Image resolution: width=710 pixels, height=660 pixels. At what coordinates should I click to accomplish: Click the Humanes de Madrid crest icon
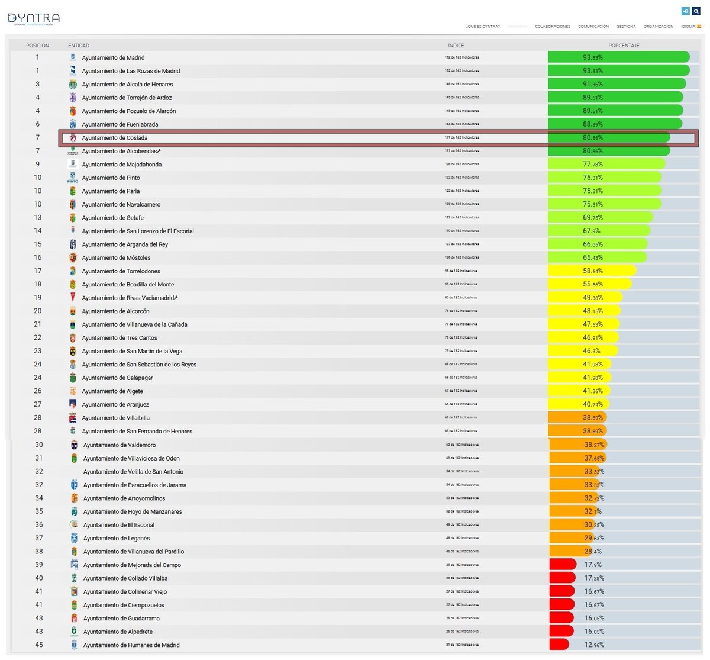[74, 645]
